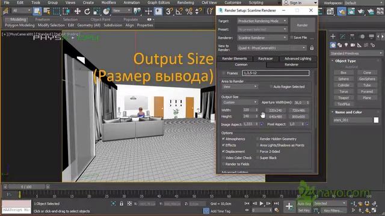Select Shapes category in Create panel

pos(339,45)
